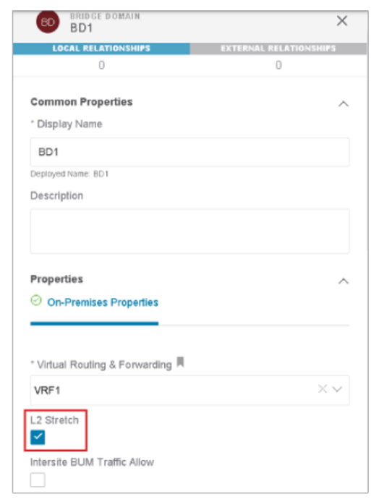Click the red BD bridge domain icon
The image size is (379, 502).
coord(48,22)
